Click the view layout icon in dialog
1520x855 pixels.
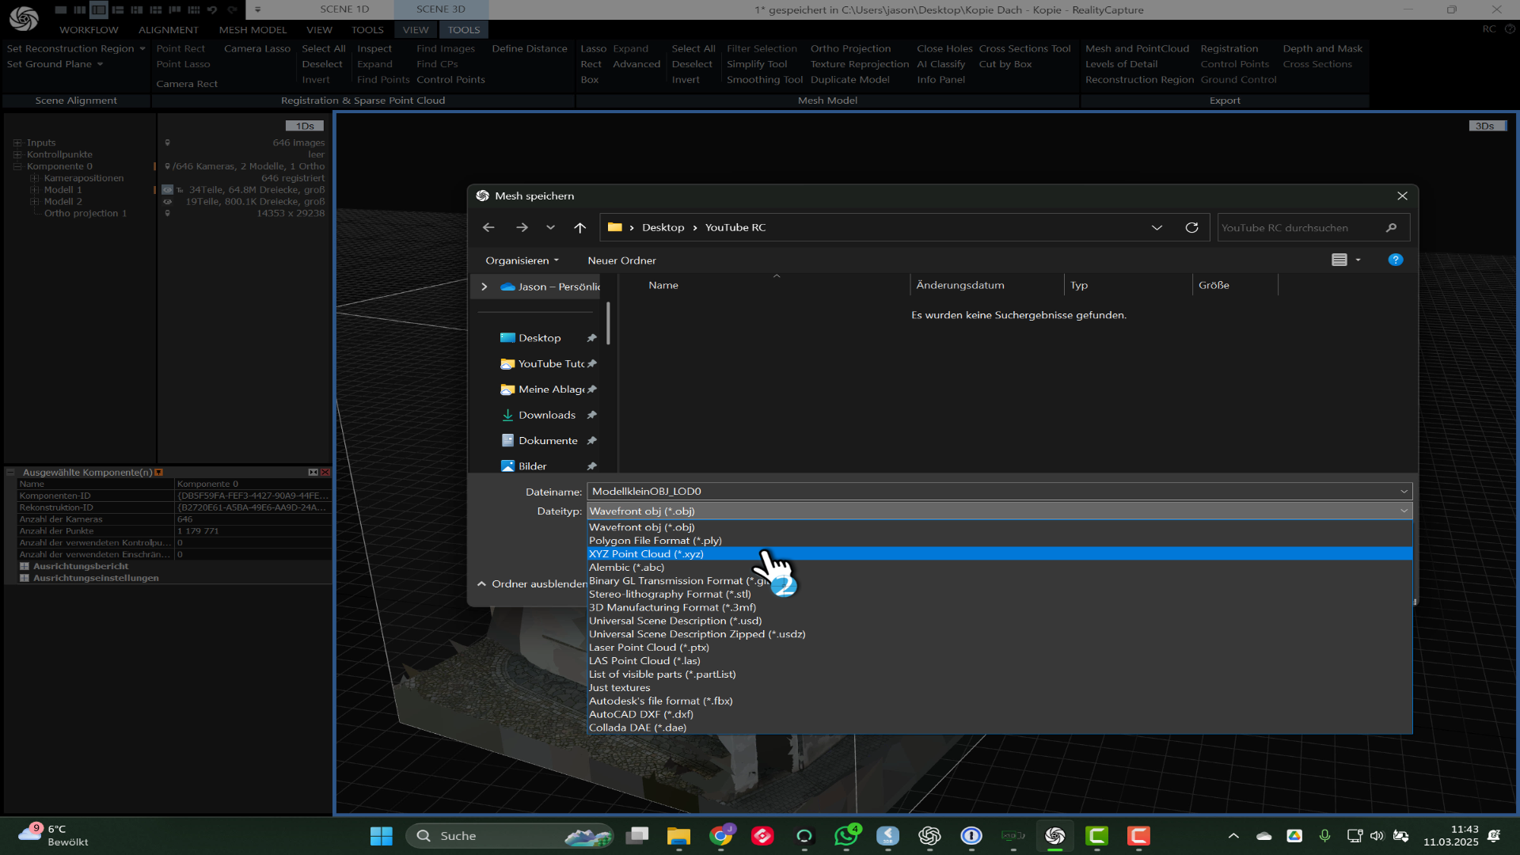[1339, 260]
